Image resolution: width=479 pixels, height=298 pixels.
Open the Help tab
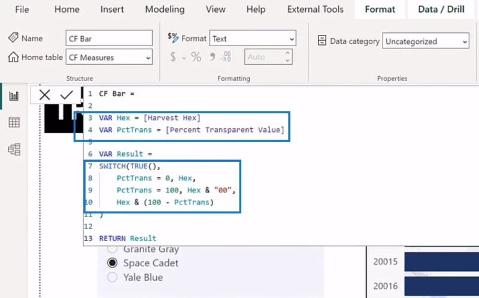click(256, 10)
